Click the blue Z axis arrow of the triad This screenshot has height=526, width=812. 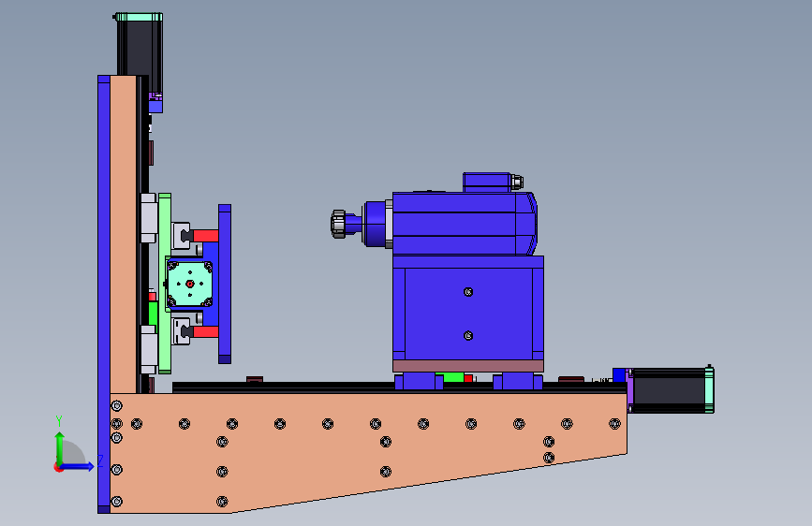click(x=78, y=466)
